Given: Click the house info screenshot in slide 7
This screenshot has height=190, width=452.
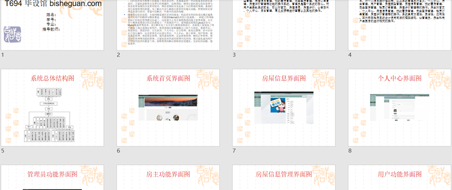Looking at the screenshot, I should click(284, 108).
